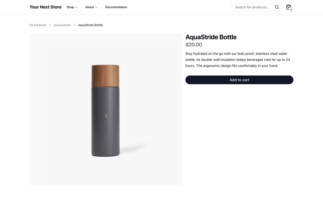Click the cart item count badge
The width and height of the screenshot is (323, 199).
click(x=291, y=10)
